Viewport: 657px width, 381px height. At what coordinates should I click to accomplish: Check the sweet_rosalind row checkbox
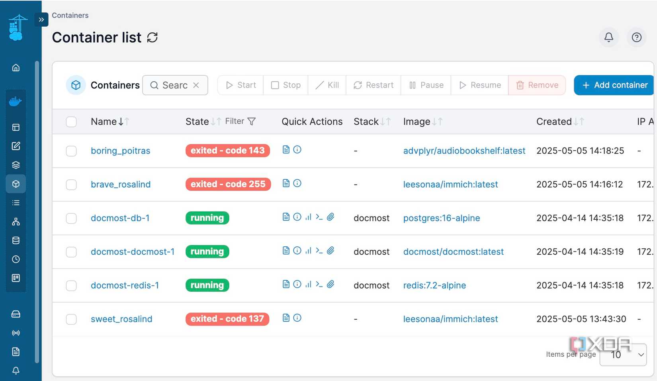[71, 319]
